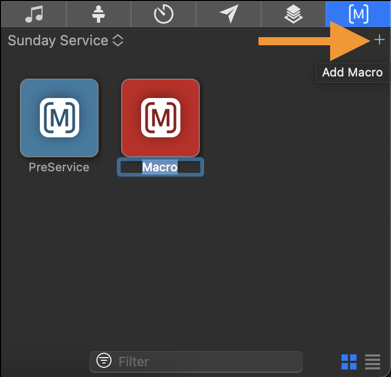Screen dimensions: 391x377
Task: Switch to the Stage tab icon
Action: coord(99,14)
